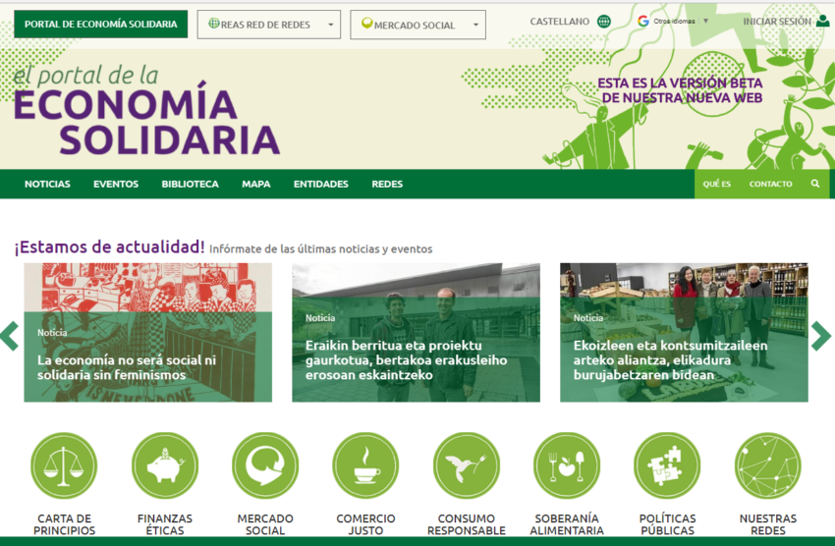This screenshot has height=546, width=835.
Task: Open the Biblioteca menu item
Action: pyautogui.click(x=191, y=185)
